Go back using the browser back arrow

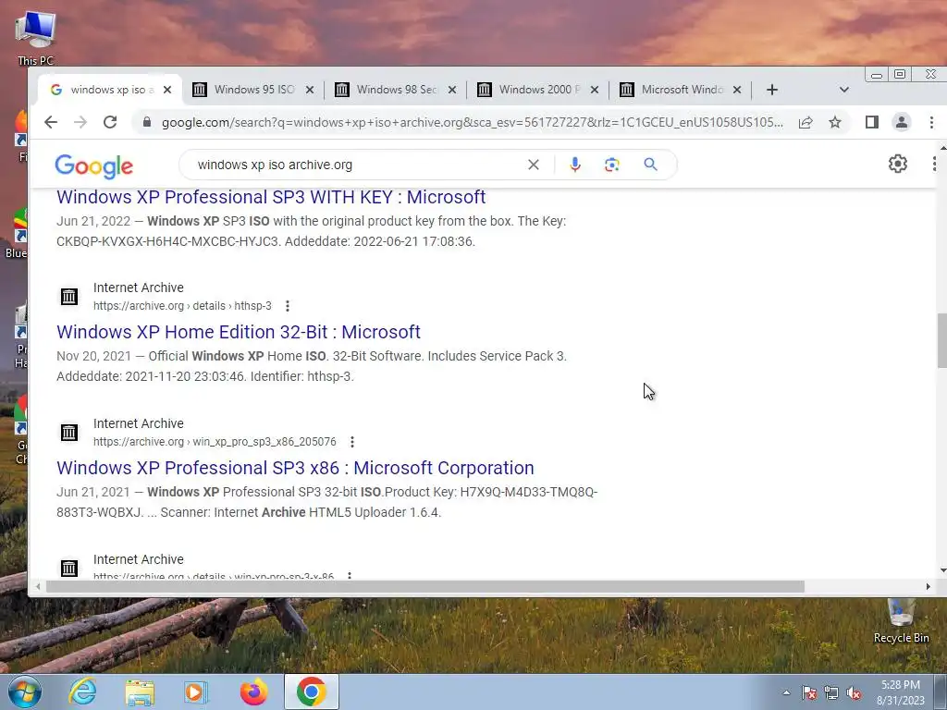[51, 123]
